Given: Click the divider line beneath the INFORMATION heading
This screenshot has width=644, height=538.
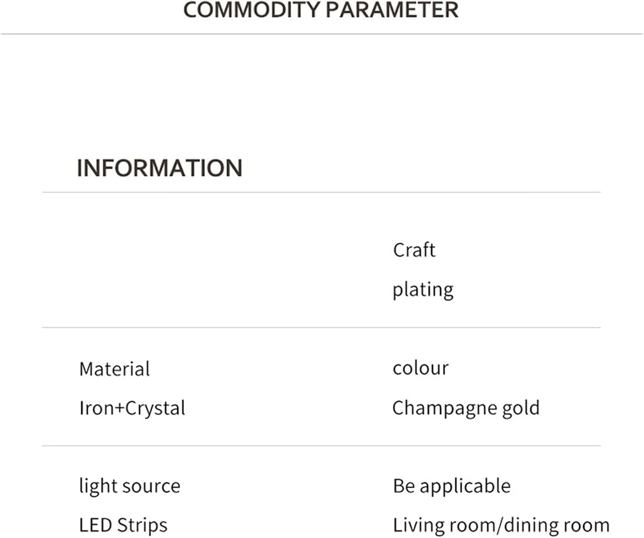Looking at the screenshot, I should click(x=321, y=193).
